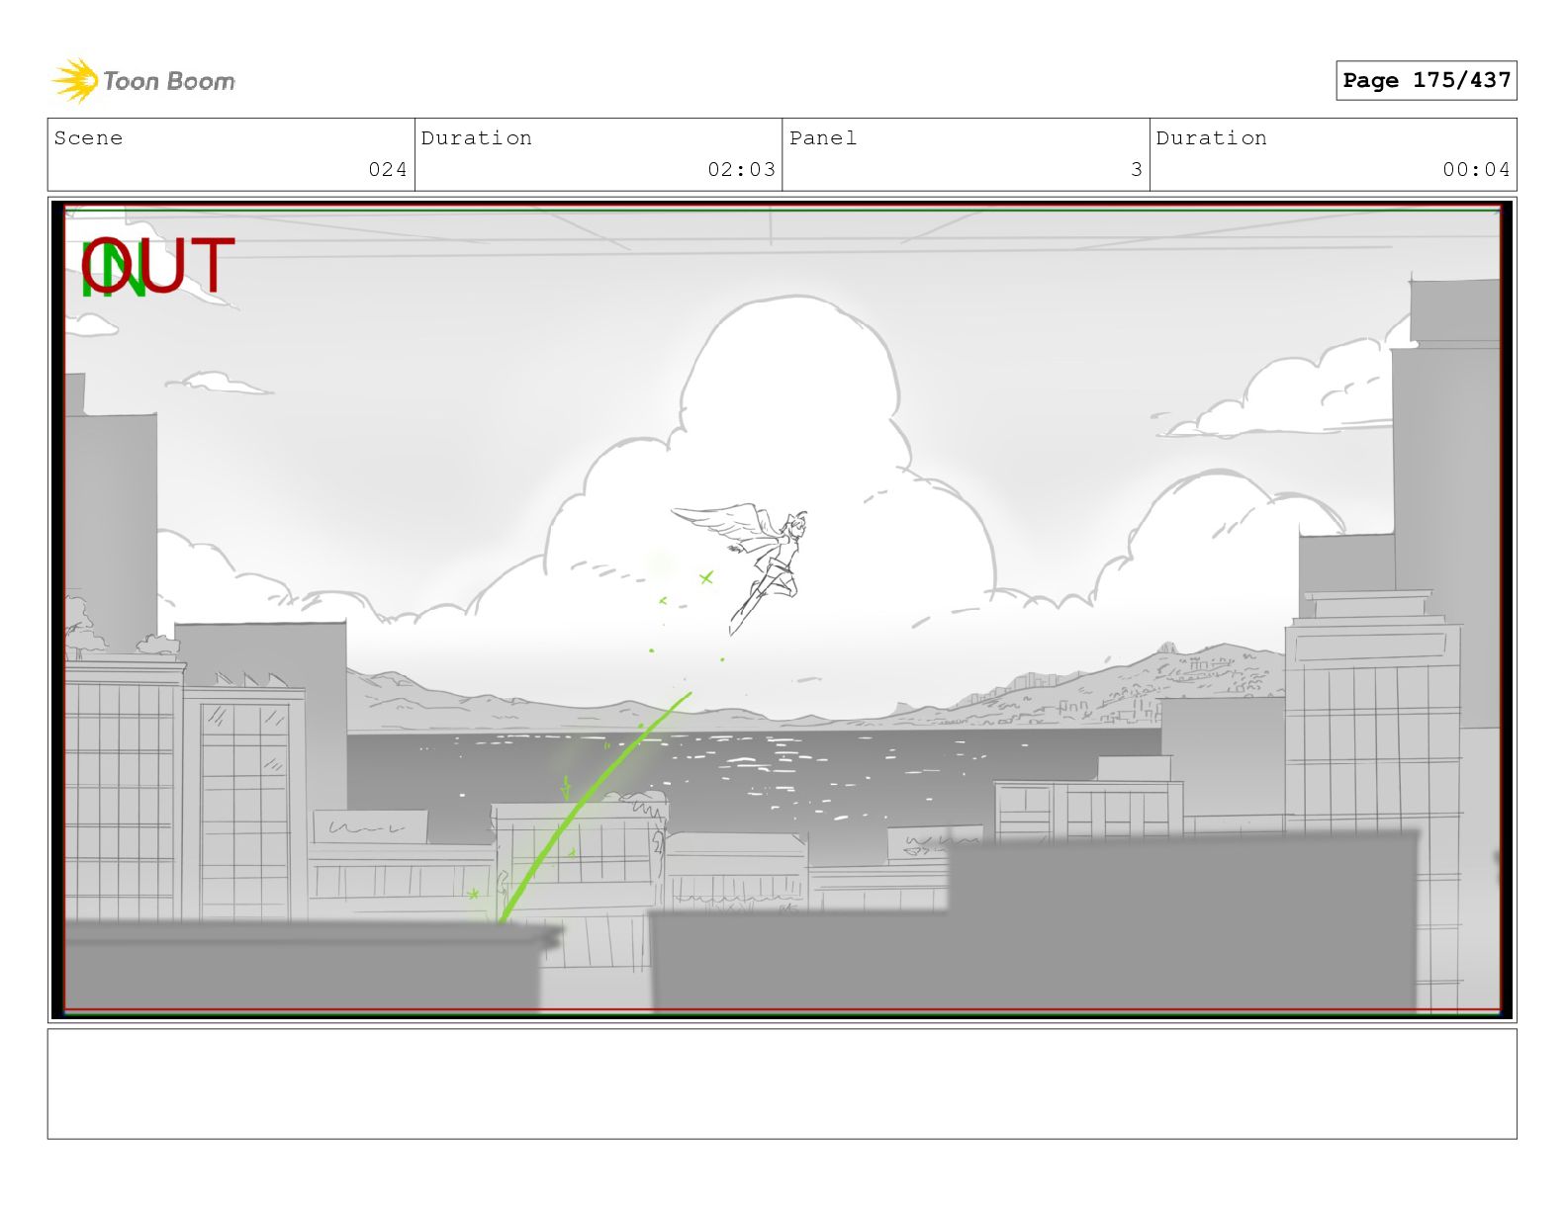Click the Page 175/437 indicator
Screen dimensions: 1567x1210
(x=1426, y=80)
